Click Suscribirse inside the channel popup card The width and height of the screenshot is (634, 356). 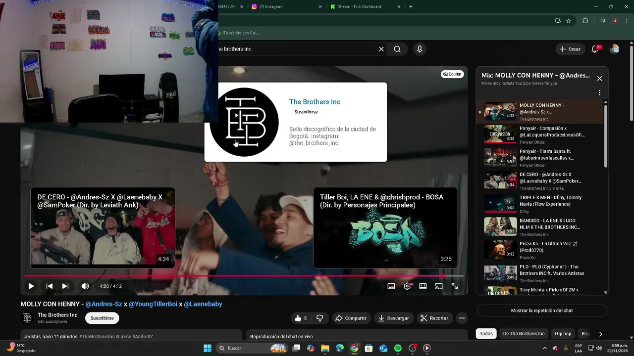[x=306, y=112]
